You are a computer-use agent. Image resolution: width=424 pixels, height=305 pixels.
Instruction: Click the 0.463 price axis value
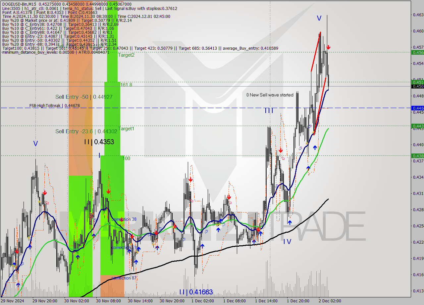(418, 15)
